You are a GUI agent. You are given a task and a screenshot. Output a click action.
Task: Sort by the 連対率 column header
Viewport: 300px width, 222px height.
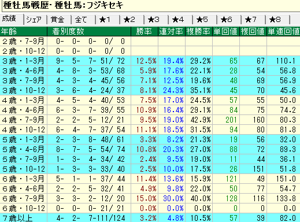click(172, 31)
